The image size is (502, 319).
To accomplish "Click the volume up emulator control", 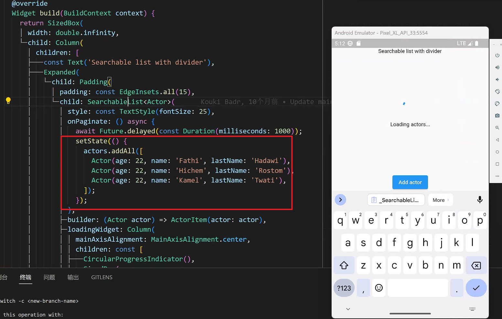I will coord(497,67).
